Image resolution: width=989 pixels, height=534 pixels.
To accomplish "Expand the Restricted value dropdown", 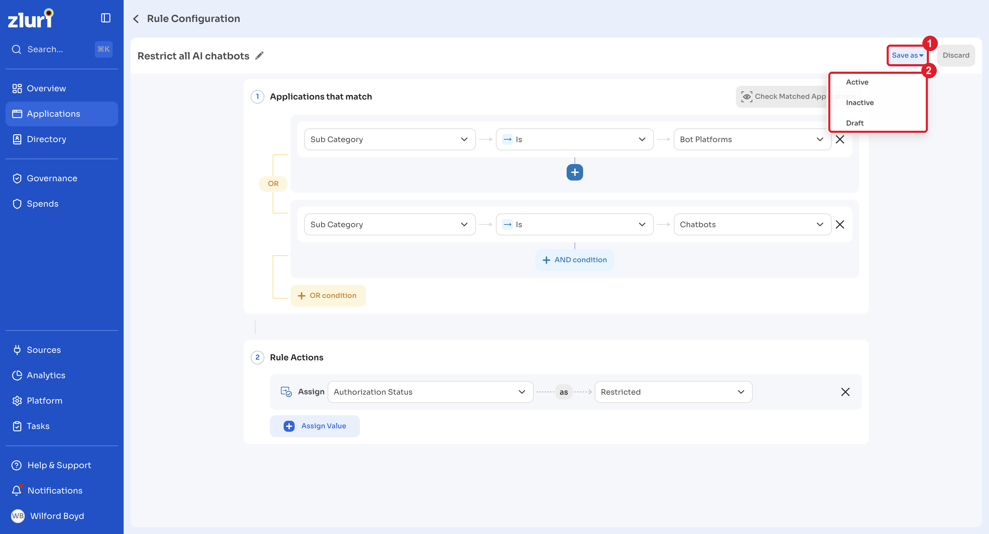I will click(x=673, y=392).
